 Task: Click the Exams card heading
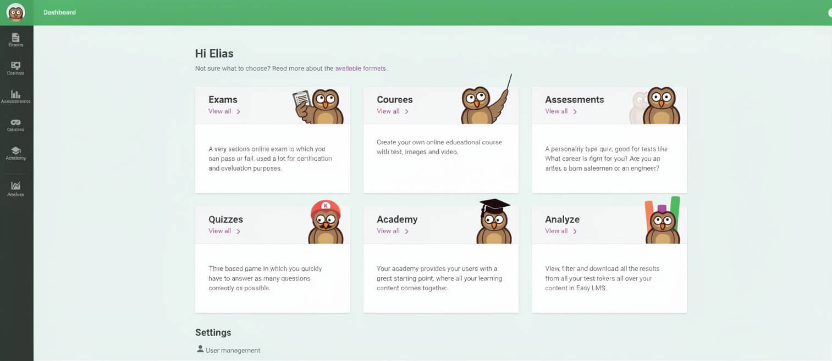(223, 99)
